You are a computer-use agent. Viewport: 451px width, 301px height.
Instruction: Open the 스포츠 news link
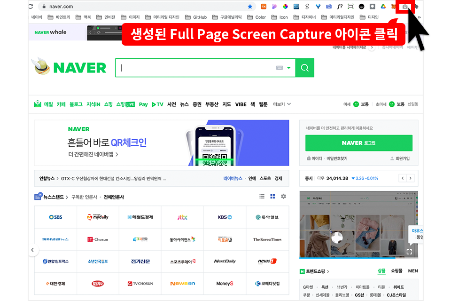click(265, 178)
